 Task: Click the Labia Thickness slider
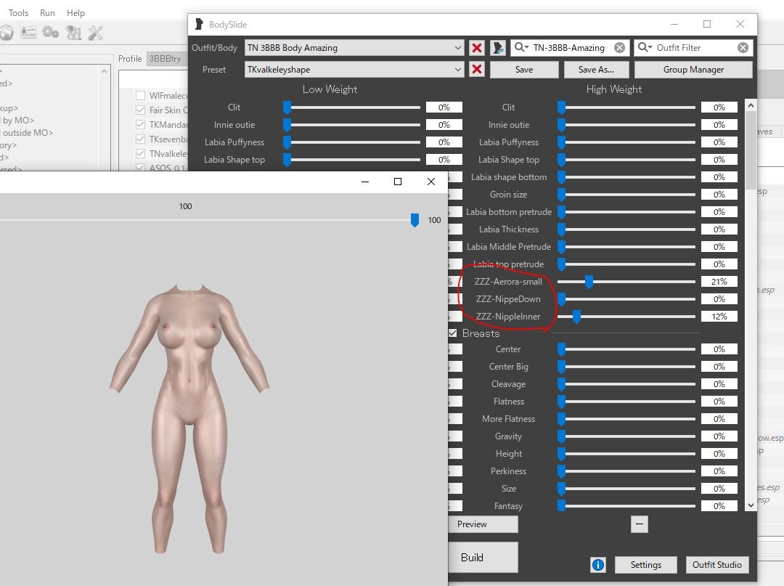pyautogui.click(x=626, y=229)
